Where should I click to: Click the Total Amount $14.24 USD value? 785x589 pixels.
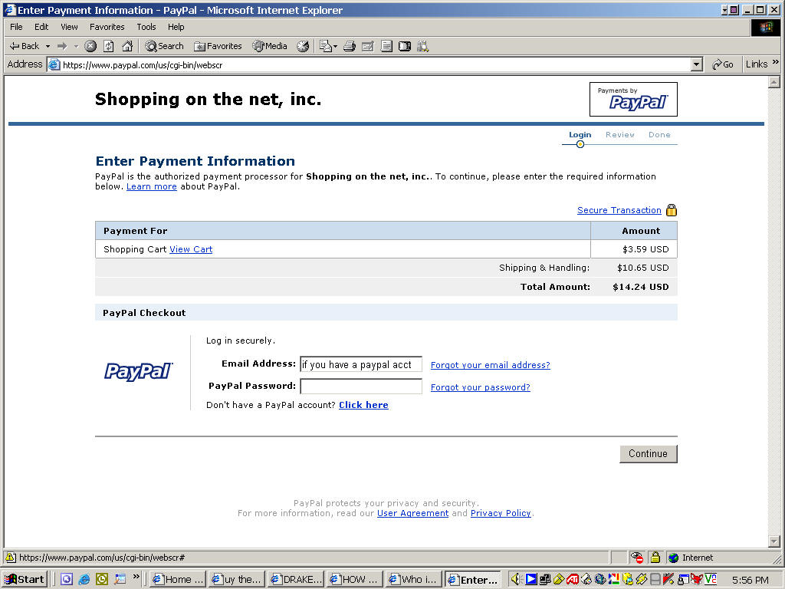click(x=640, y=287)
